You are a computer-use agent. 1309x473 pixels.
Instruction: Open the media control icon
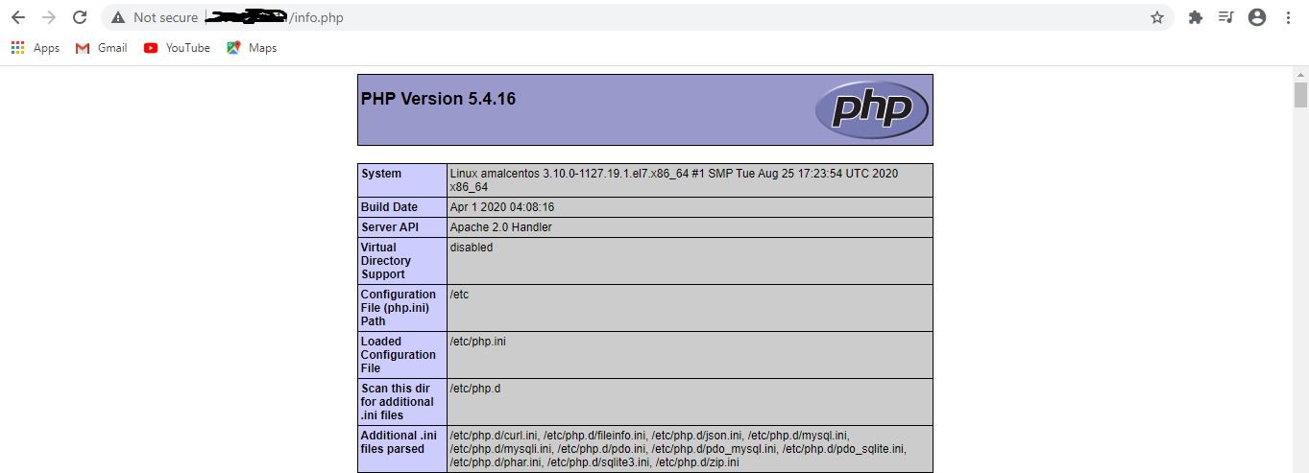pos(1225,17)
